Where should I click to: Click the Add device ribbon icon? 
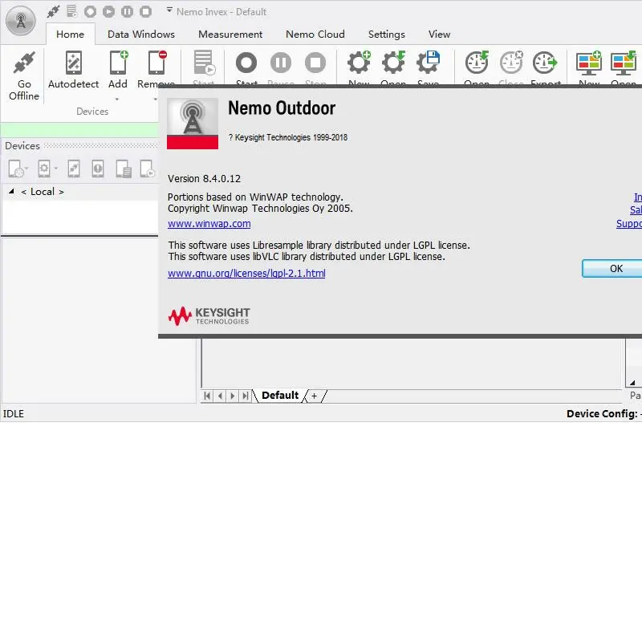118,63
